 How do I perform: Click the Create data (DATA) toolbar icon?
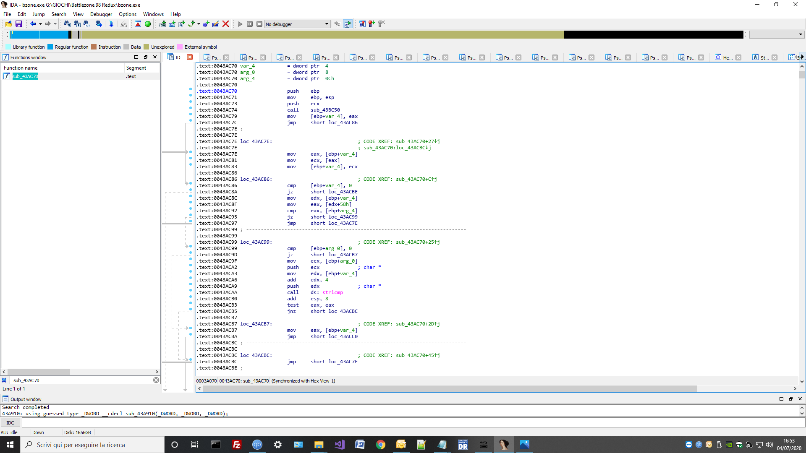tap(172, 24)
